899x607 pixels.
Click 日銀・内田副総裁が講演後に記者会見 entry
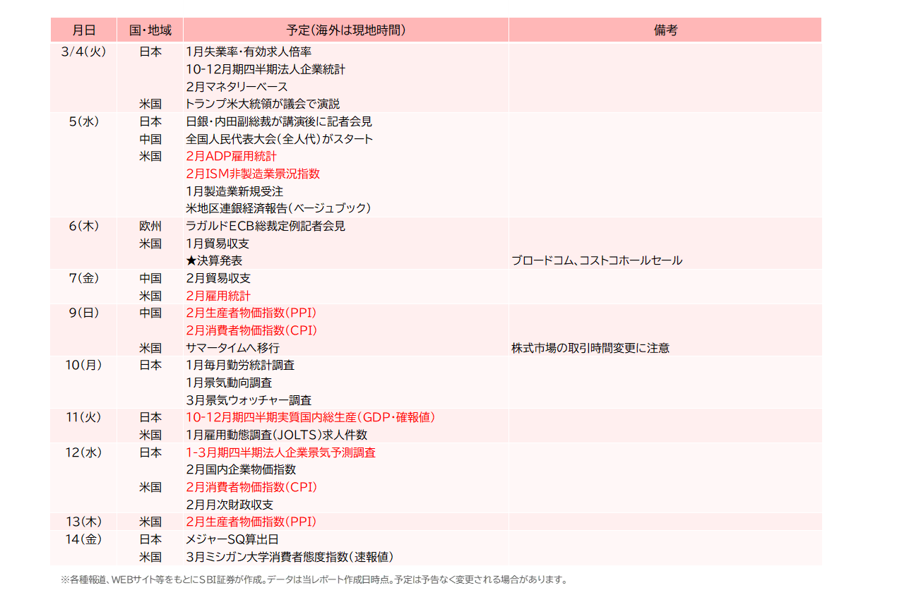click(x=279, y=121)
